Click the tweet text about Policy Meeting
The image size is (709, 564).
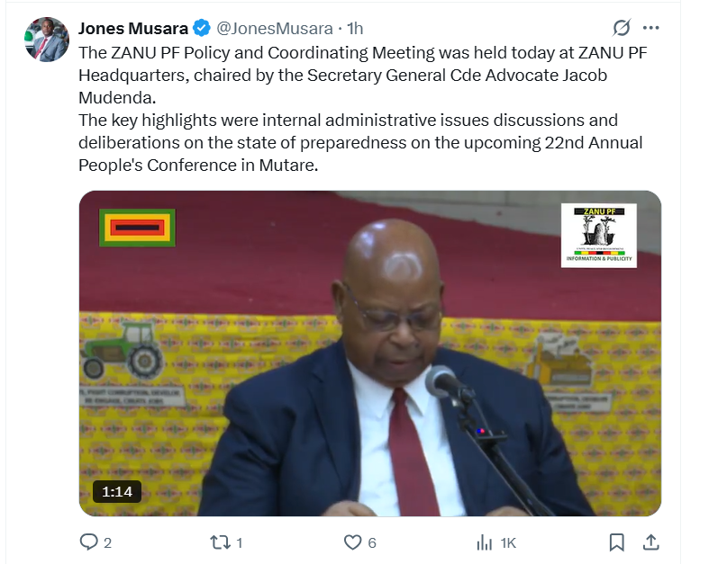(363, 109)
